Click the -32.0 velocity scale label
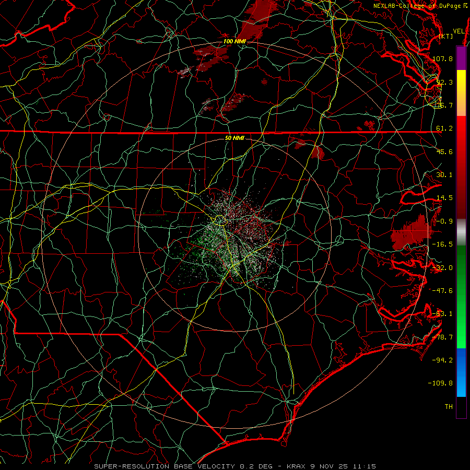Screen dimensions: 470x470 point(442,268)
